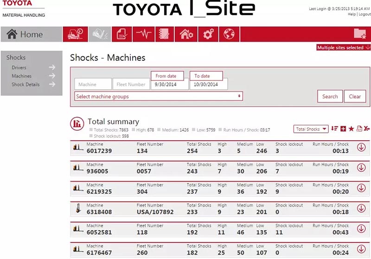
Task: Expand row for machine 6219325
Action: click(361, 188)
